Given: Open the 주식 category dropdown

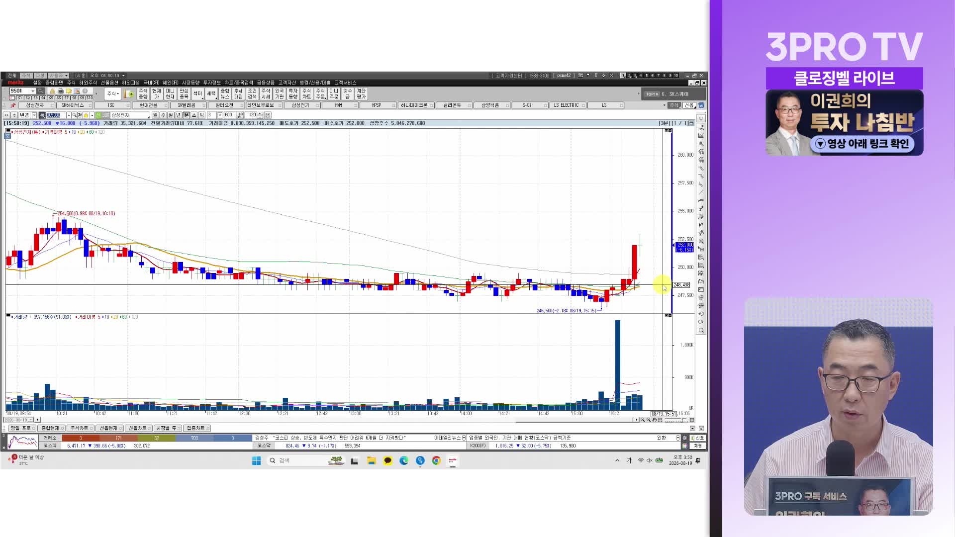Looking at the screenshot, I should [x=112, y=93].
